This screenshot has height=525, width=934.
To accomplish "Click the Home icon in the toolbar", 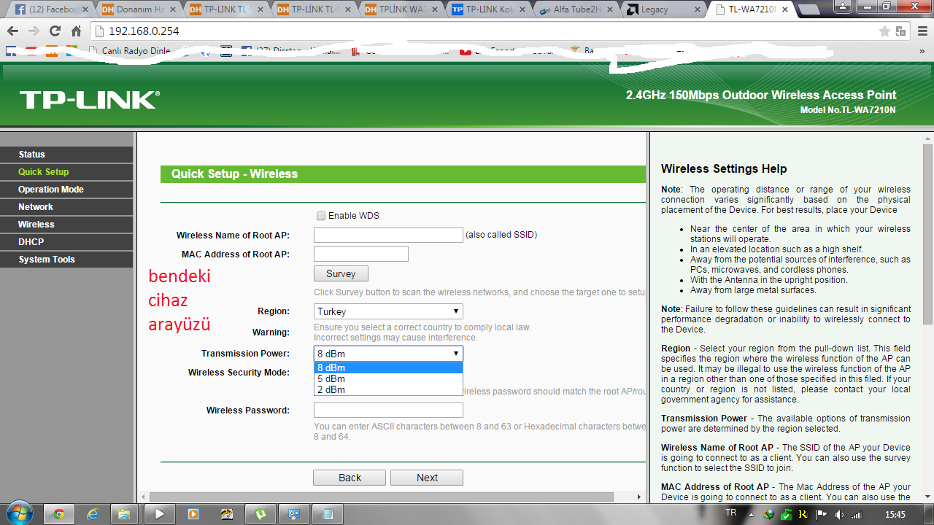I will tap(76, 31).
